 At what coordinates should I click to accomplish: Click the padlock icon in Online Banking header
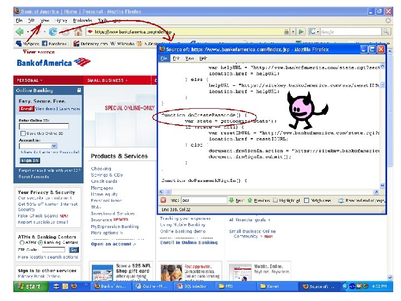click(79, 90)
